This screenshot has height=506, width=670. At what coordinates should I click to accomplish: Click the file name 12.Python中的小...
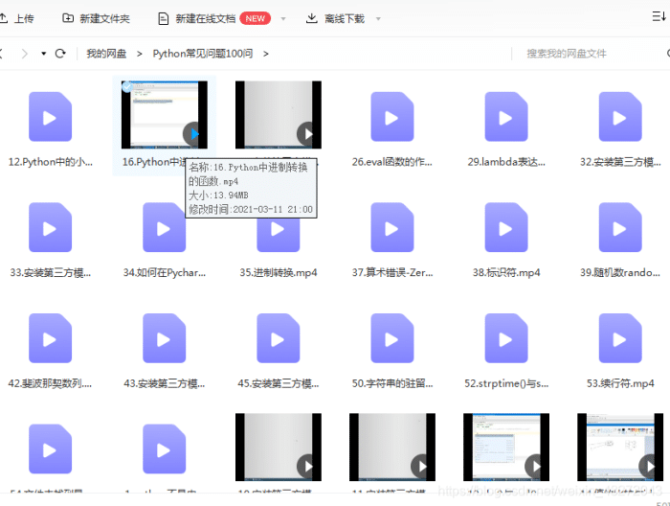point(50,162)
